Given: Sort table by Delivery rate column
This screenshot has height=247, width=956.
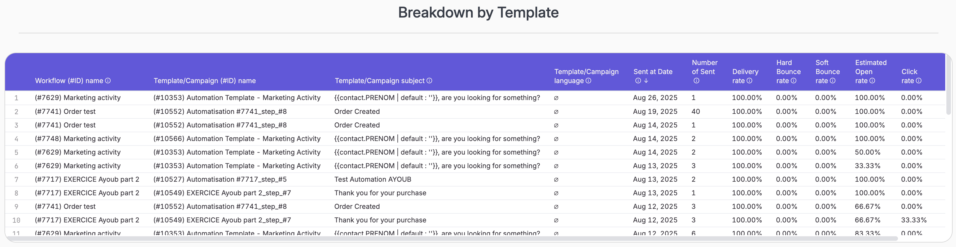Looking at the screenshot, I should pyautogui.click(x=745, y=71).
